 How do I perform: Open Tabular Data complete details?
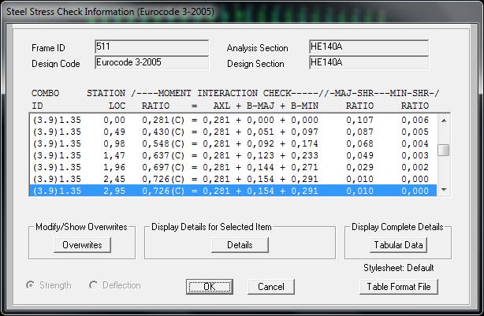pos(398,245)
